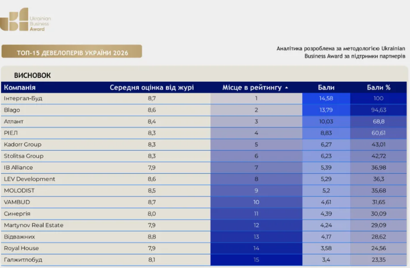Select the Бали column header
The height and width of the screenshot is (268, 410).
pos(326,87)
